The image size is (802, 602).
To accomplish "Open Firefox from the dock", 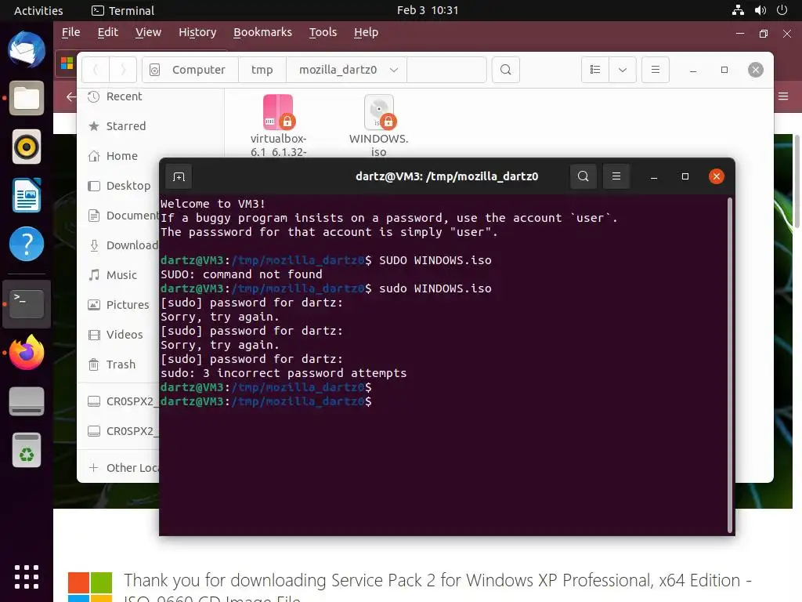I will 27,352.
